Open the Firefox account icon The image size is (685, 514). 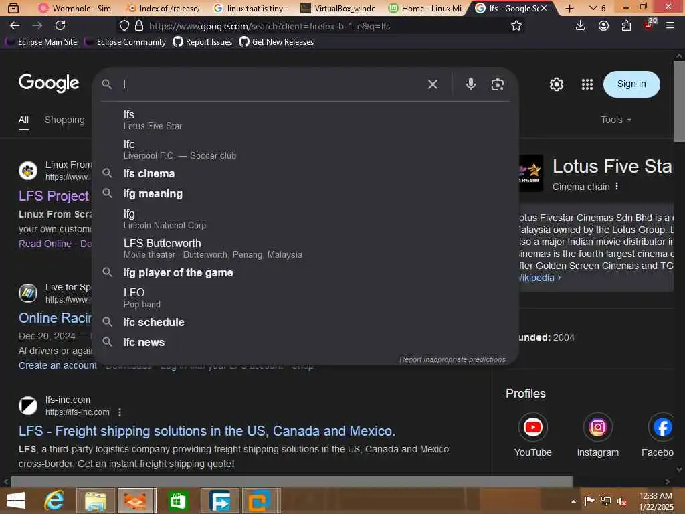click(x=603, y=26)
